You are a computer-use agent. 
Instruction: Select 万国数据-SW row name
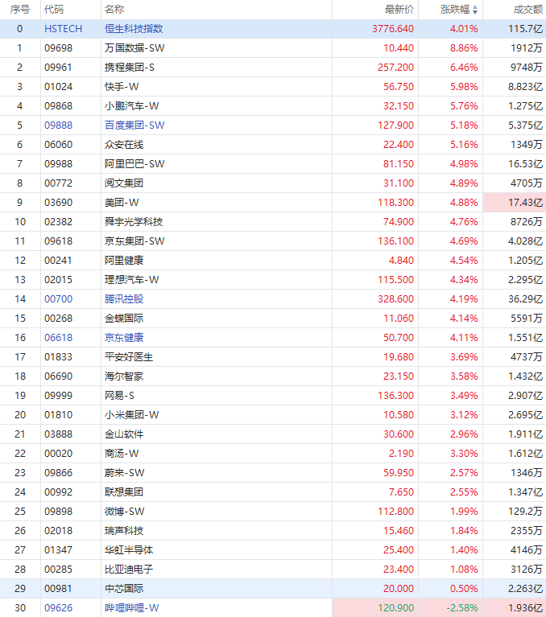coord(134,48)
